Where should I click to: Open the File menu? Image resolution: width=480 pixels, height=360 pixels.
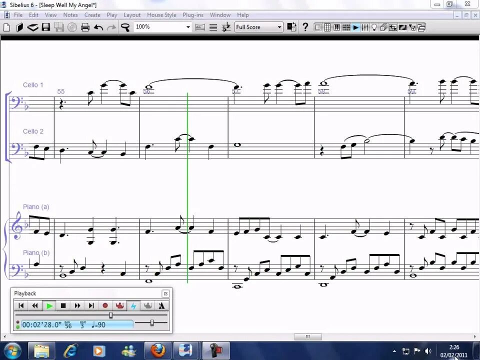[x=18, y=15]
